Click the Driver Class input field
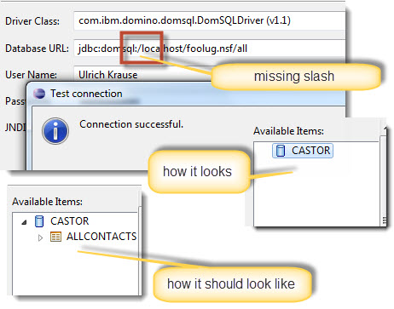 [x=210, y=20]
